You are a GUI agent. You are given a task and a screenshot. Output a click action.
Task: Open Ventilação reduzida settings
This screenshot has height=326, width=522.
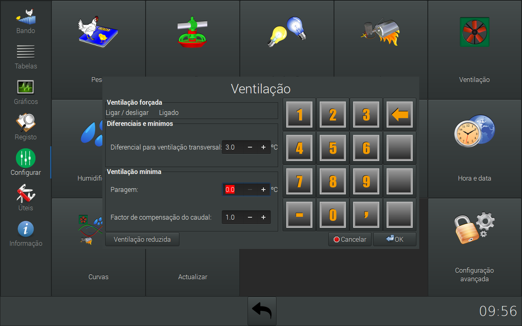click(142, 239)
